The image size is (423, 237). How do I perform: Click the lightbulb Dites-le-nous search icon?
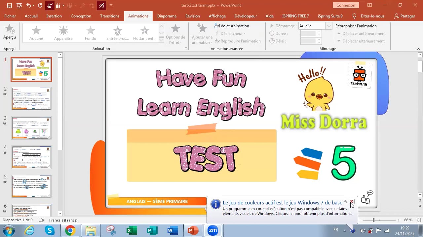point(354,16)
